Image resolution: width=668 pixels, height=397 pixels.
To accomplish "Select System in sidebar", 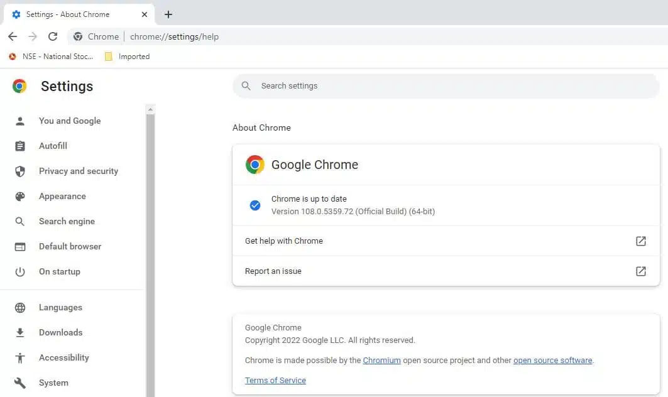I will coord(53,383).
